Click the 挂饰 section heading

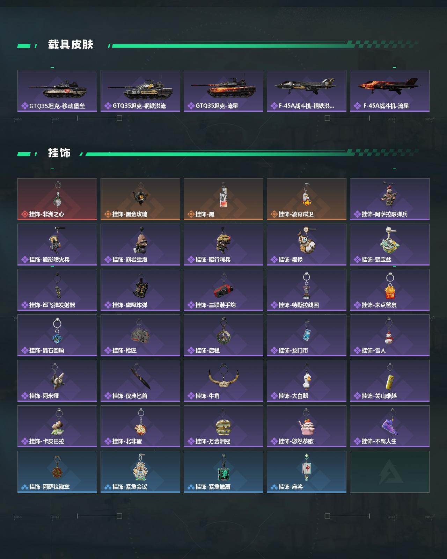pos(59,153)
